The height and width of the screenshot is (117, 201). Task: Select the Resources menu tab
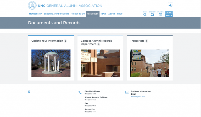pos(93,14)
